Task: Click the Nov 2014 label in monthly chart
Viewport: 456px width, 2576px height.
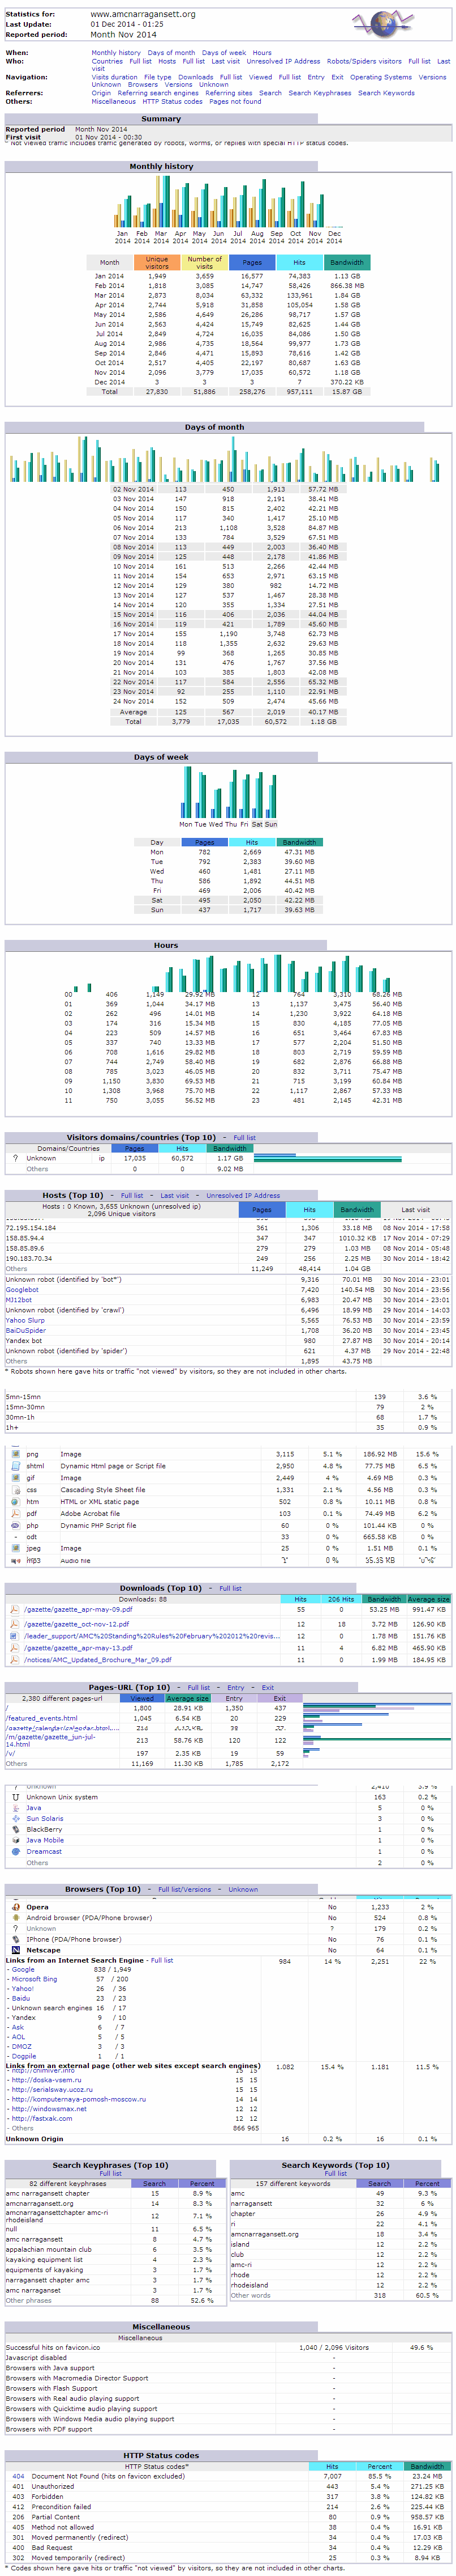Action: coord(315,237)
